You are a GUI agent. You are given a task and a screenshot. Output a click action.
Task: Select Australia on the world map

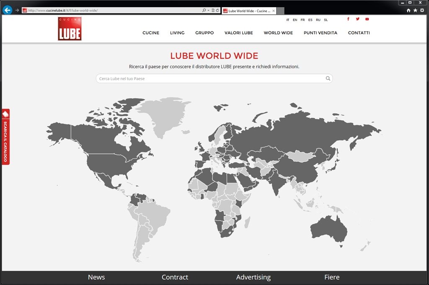click(328, 228)
